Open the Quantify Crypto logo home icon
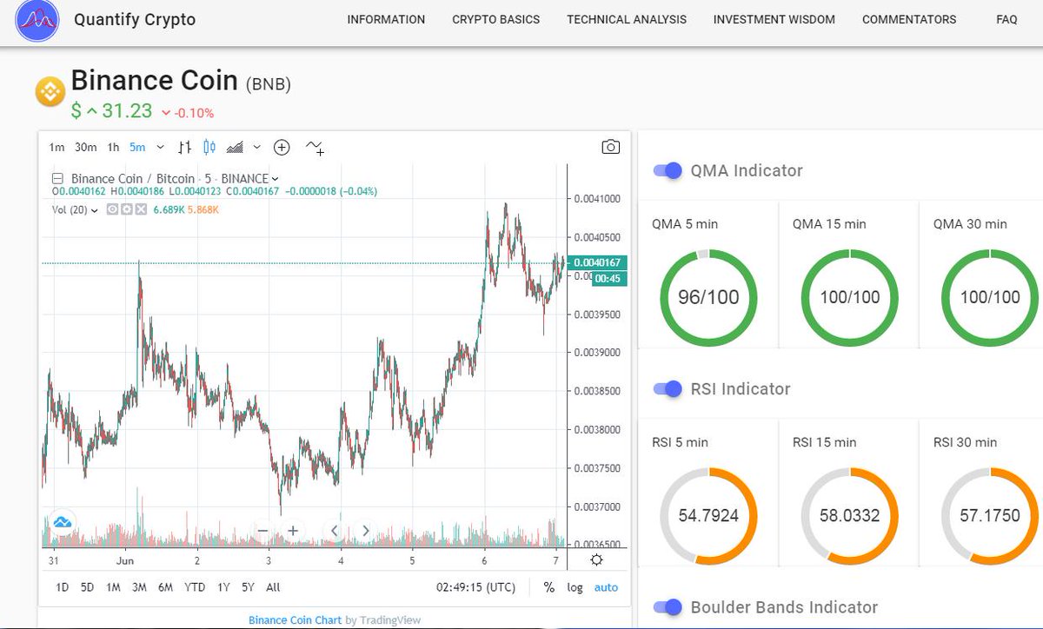 [37, 22]
